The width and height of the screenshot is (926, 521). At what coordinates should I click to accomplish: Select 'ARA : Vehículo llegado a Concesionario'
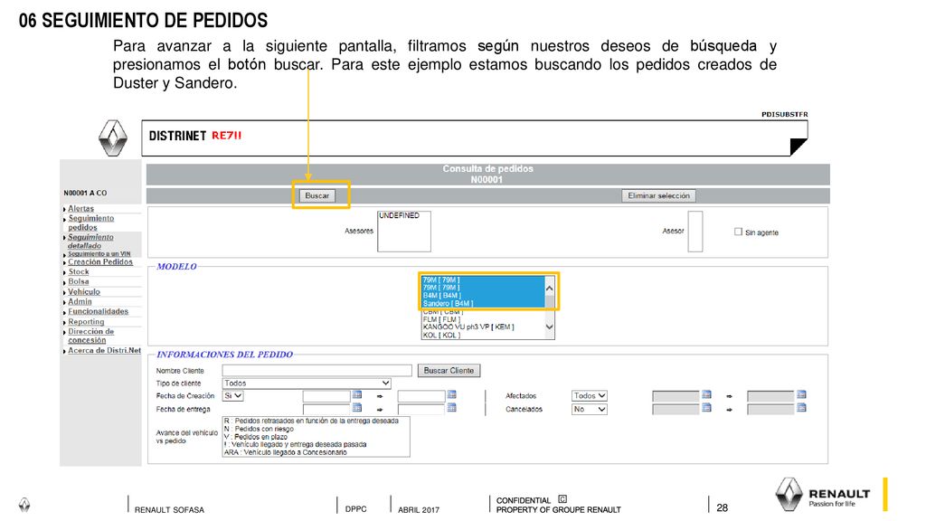316,452
